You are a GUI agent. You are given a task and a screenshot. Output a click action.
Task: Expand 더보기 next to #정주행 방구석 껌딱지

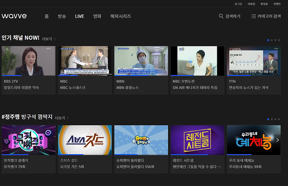[x=62, y=118]
